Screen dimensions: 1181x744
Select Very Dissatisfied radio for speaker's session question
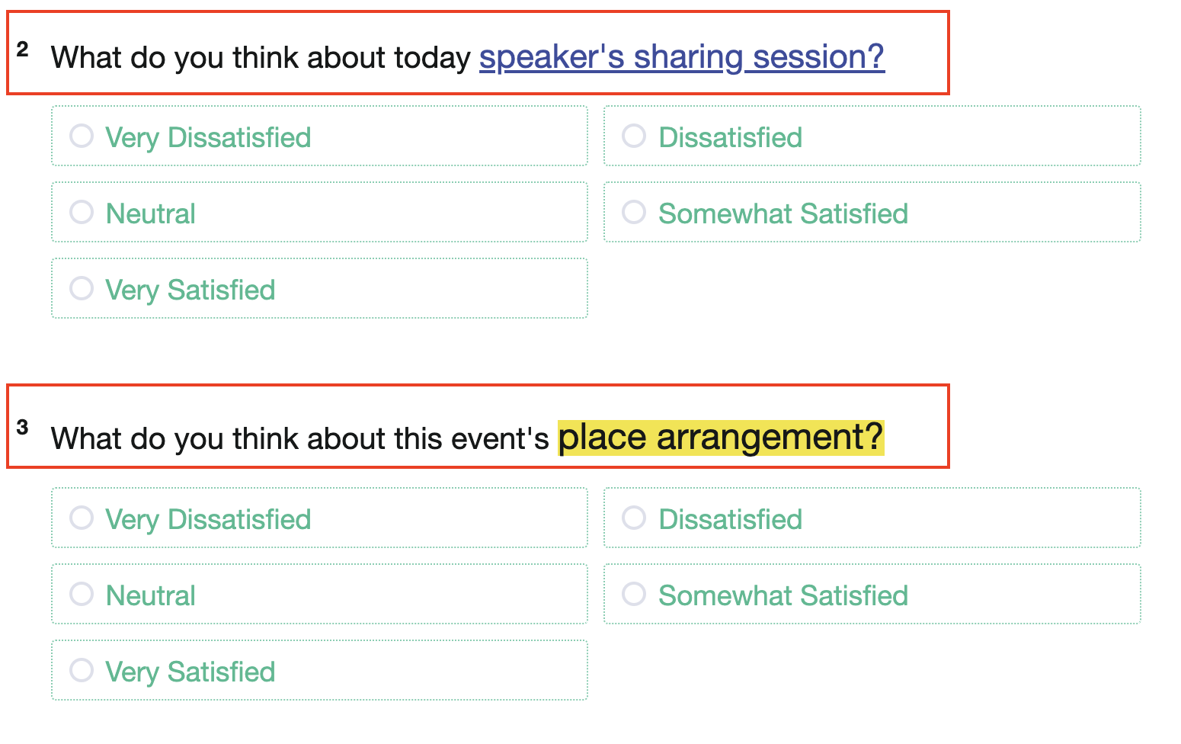(82, 136)
